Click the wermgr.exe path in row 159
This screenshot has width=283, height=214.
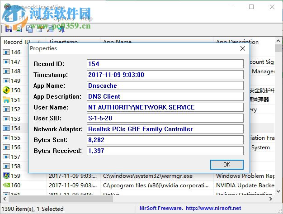click(x=148, y=176)
